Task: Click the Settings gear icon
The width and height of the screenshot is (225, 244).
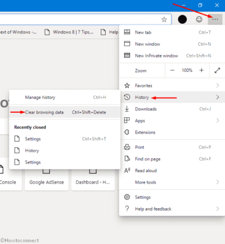Action: coord(127,197)
